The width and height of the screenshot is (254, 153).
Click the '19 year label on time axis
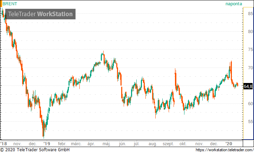coord(47,144)
